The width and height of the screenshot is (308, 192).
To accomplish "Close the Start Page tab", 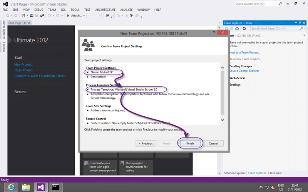I will pos(29,23).
